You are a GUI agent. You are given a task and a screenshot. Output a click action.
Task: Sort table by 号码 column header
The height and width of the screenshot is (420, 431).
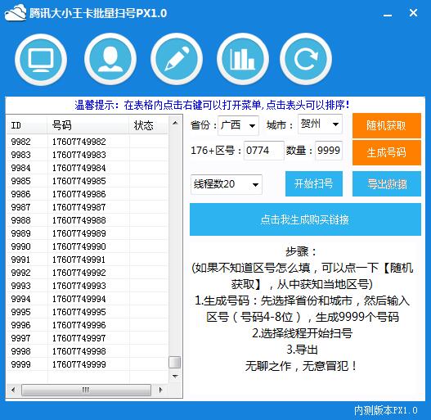coord(88,125)
